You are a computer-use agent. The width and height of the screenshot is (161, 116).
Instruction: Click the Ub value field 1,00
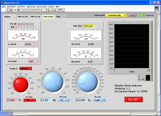(x=47, y=100)
